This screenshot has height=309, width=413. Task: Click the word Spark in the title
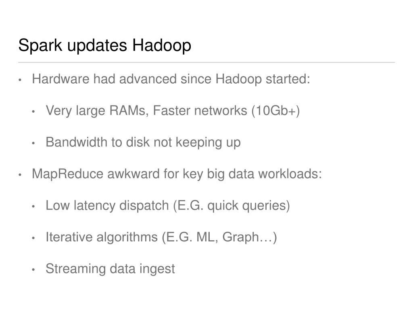[x=40, y=45]
